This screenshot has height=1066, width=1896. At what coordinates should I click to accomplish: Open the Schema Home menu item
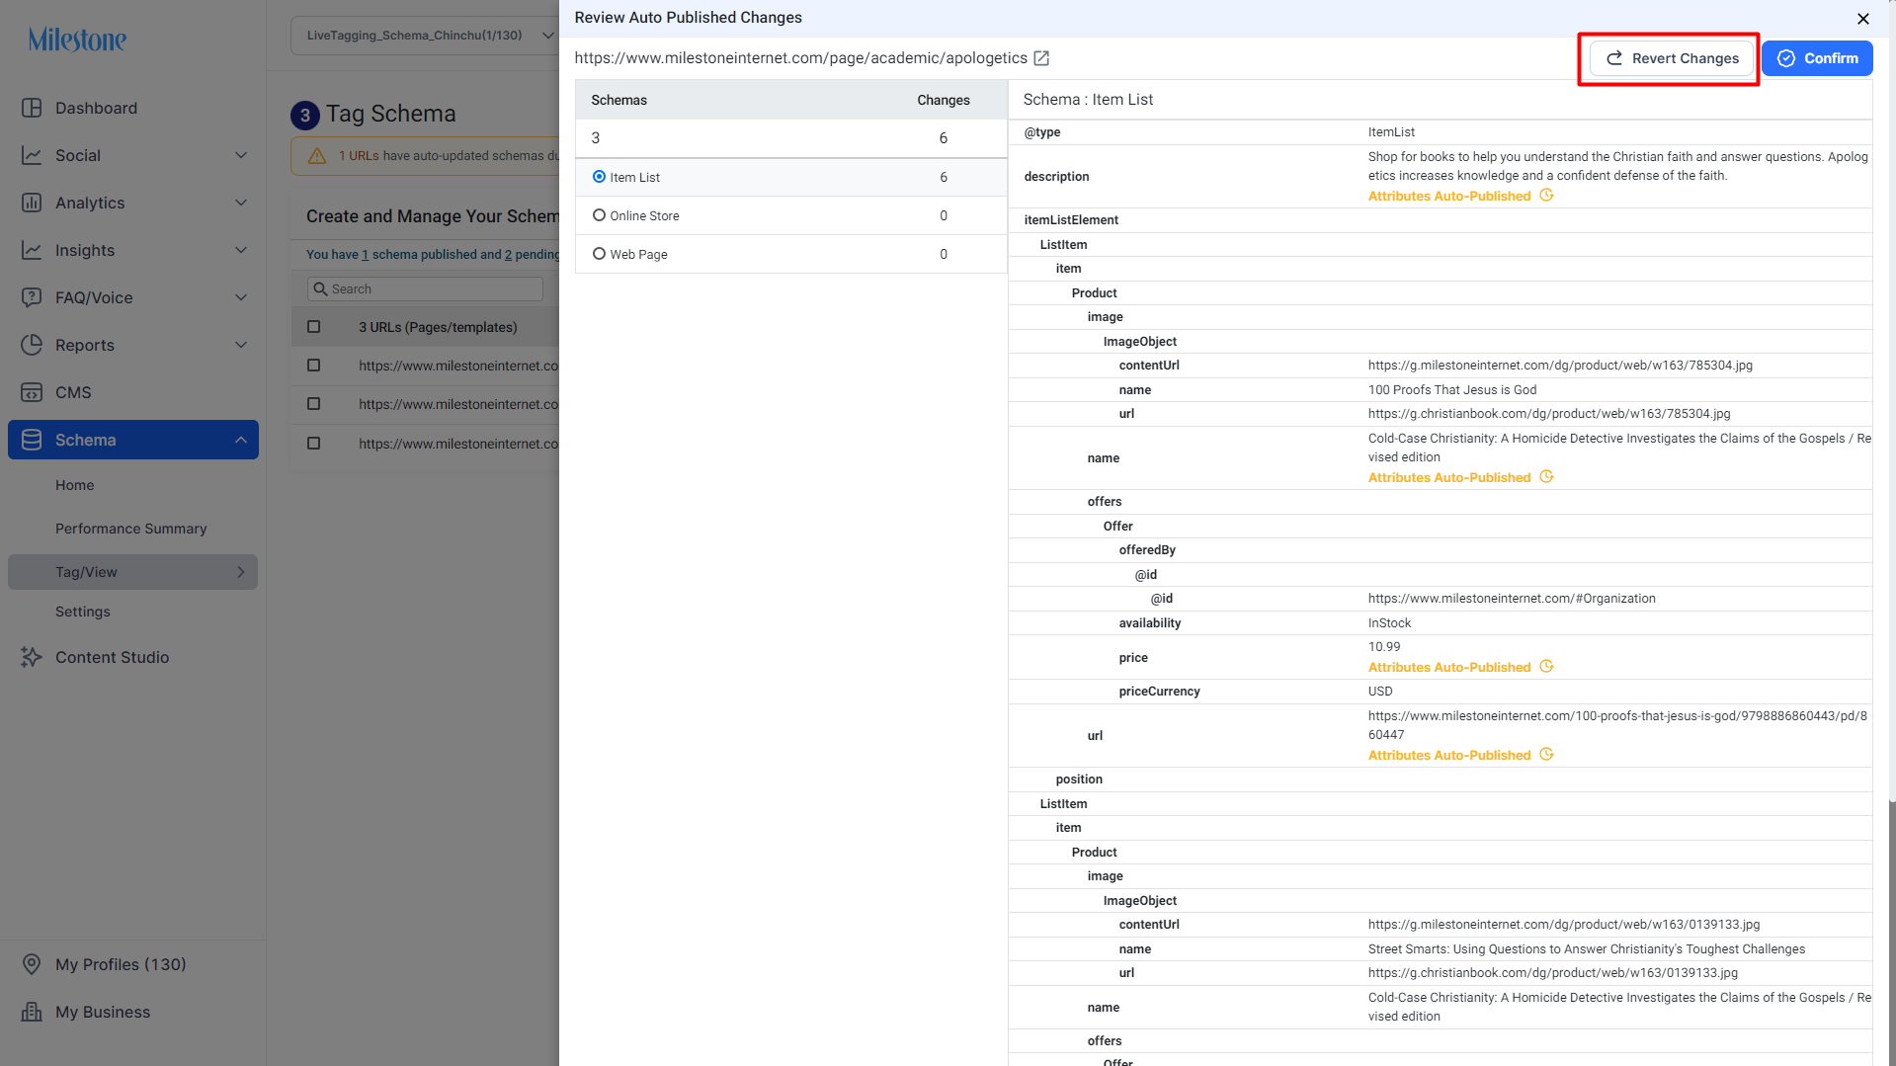coord(75,485)
